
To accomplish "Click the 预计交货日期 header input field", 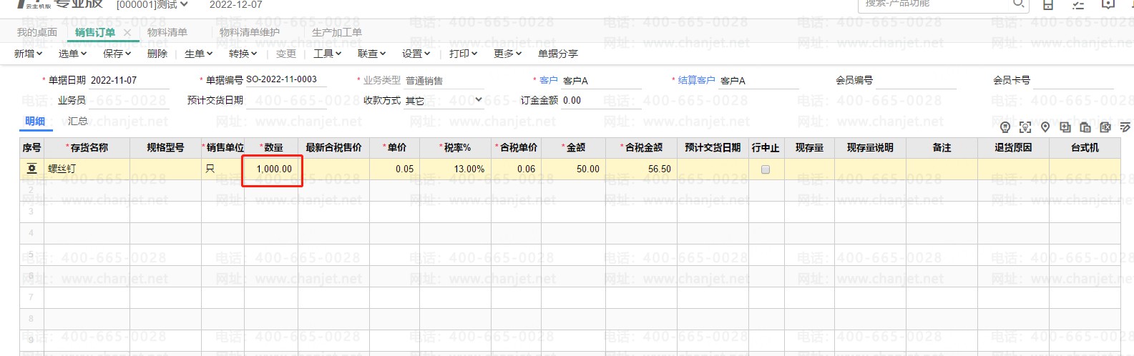I will tap(286, 100).
